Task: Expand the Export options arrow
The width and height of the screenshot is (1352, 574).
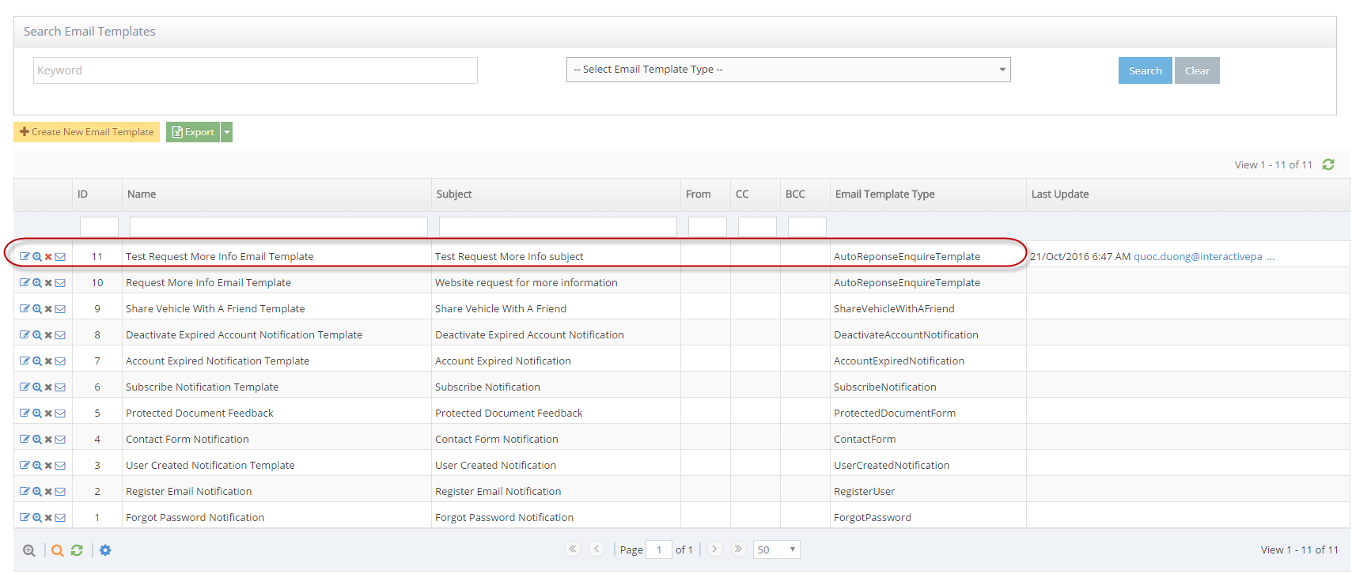Action: [227, 132]
